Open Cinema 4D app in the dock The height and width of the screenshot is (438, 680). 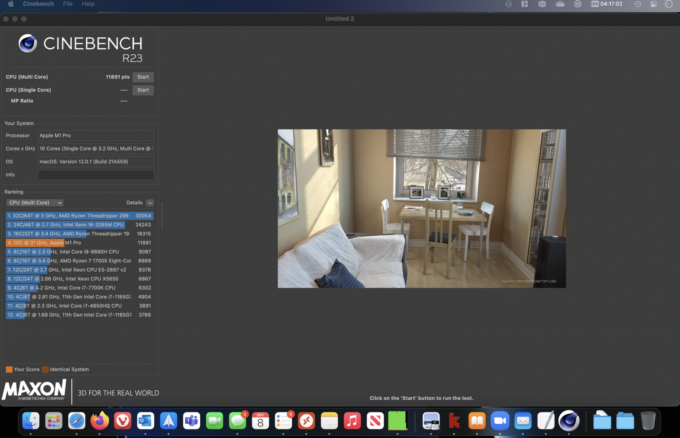click(569, 421)
